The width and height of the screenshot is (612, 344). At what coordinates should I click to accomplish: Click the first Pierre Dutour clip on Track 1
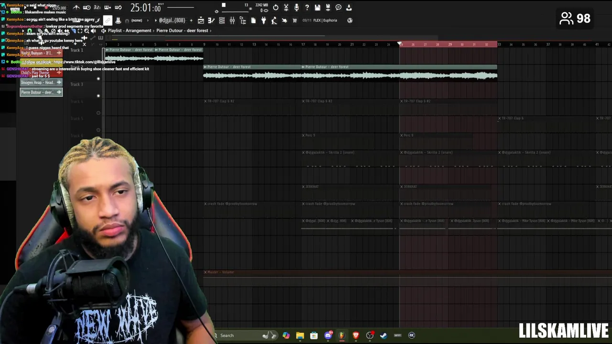click(x=130, y=56)
